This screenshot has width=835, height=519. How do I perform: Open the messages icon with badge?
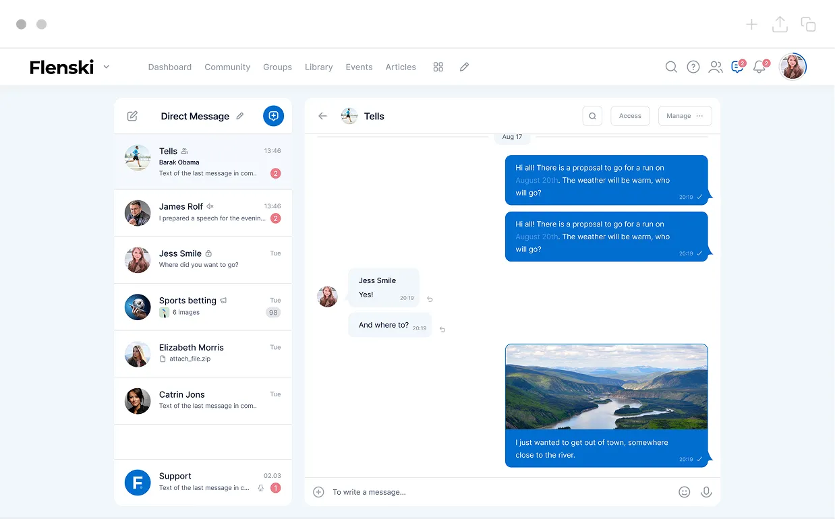737,67
